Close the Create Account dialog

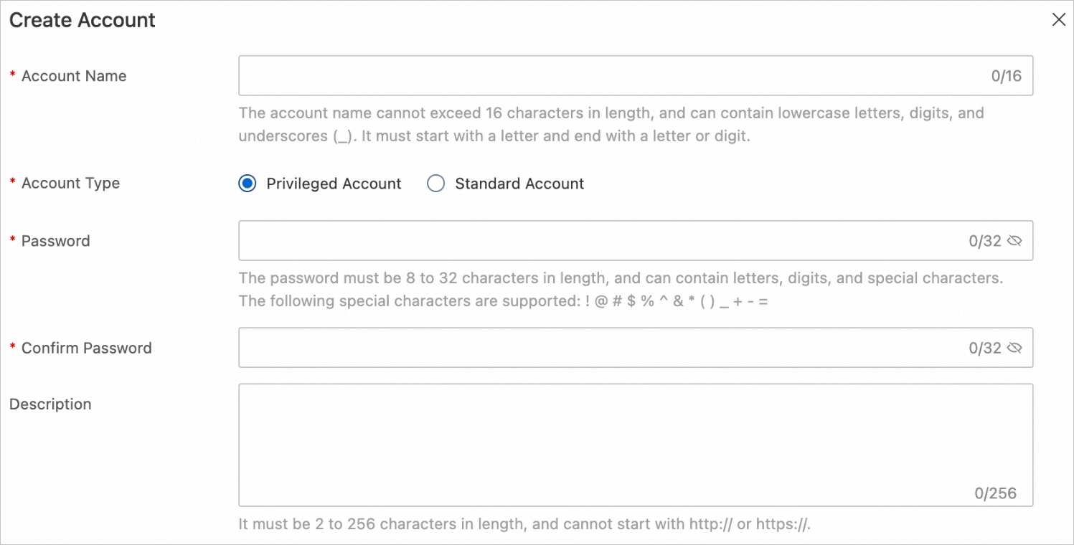[x=1058, y=20]
